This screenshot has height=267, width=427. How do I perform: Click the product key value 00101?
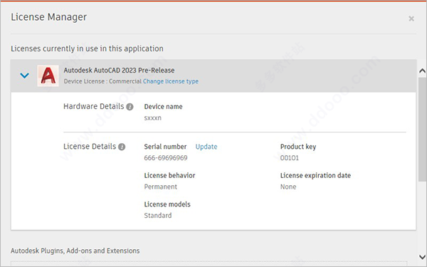point(290,158)
